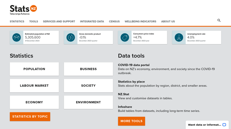Click the consumers price index tag icon

click(125, 37)
